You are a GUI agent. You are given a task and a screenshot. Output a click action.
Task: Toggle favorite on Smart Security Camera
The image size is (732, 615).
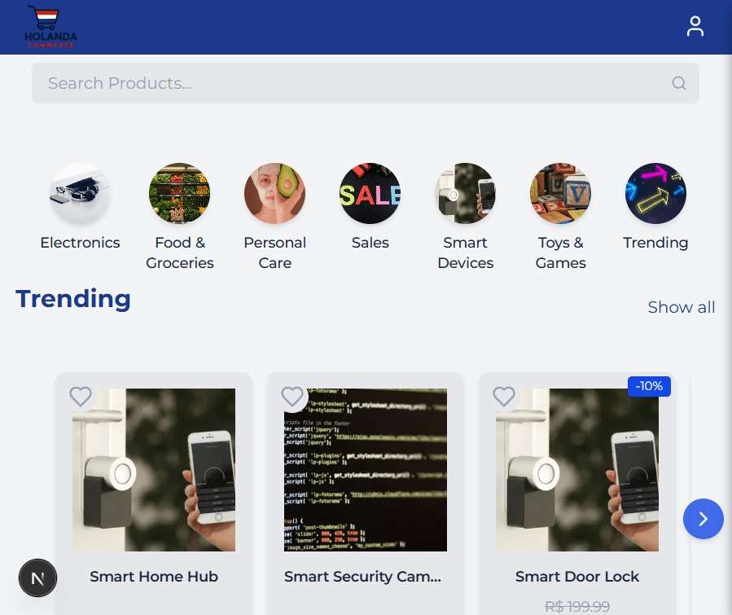[292, 397]
